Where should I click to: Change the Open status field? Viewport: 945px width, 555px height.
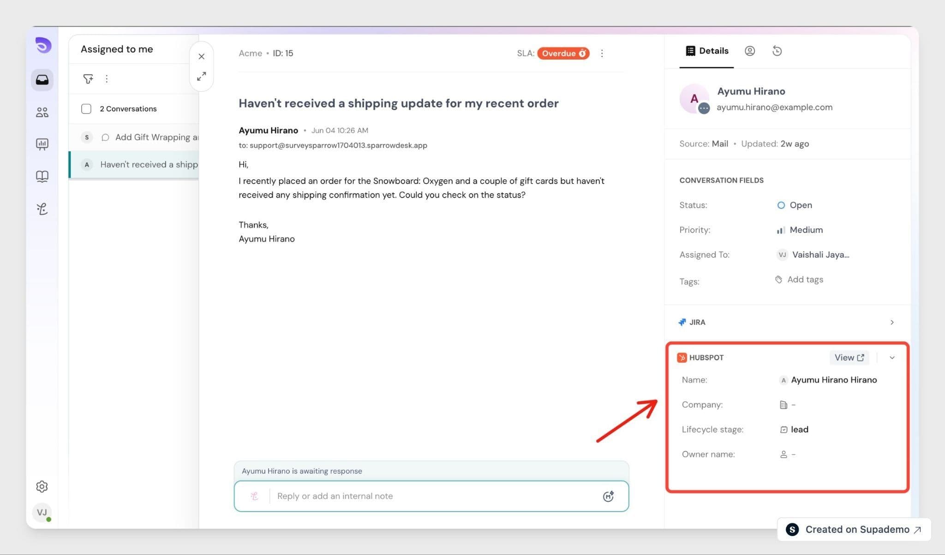pos(795,205)
